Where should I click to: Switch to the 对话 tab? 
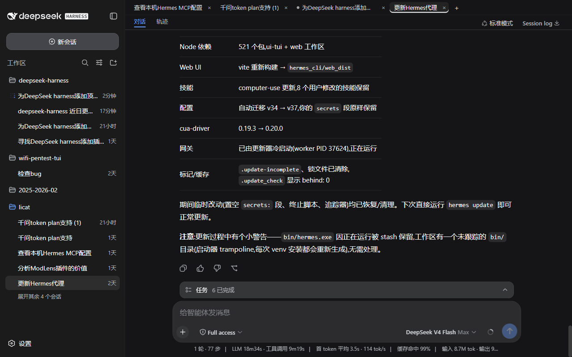pos(140,21)
